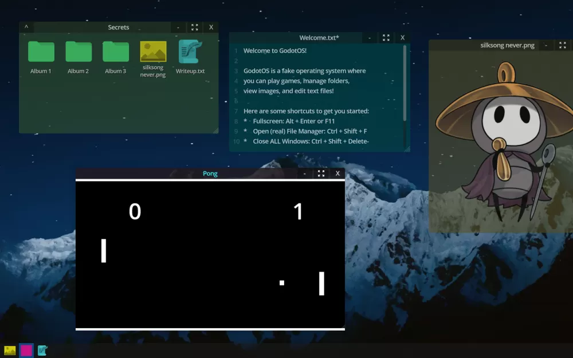Click the right player score 1 in Pong
Image resolution: width=573 pixels, height=358 pixels.
tap(298, 211)
